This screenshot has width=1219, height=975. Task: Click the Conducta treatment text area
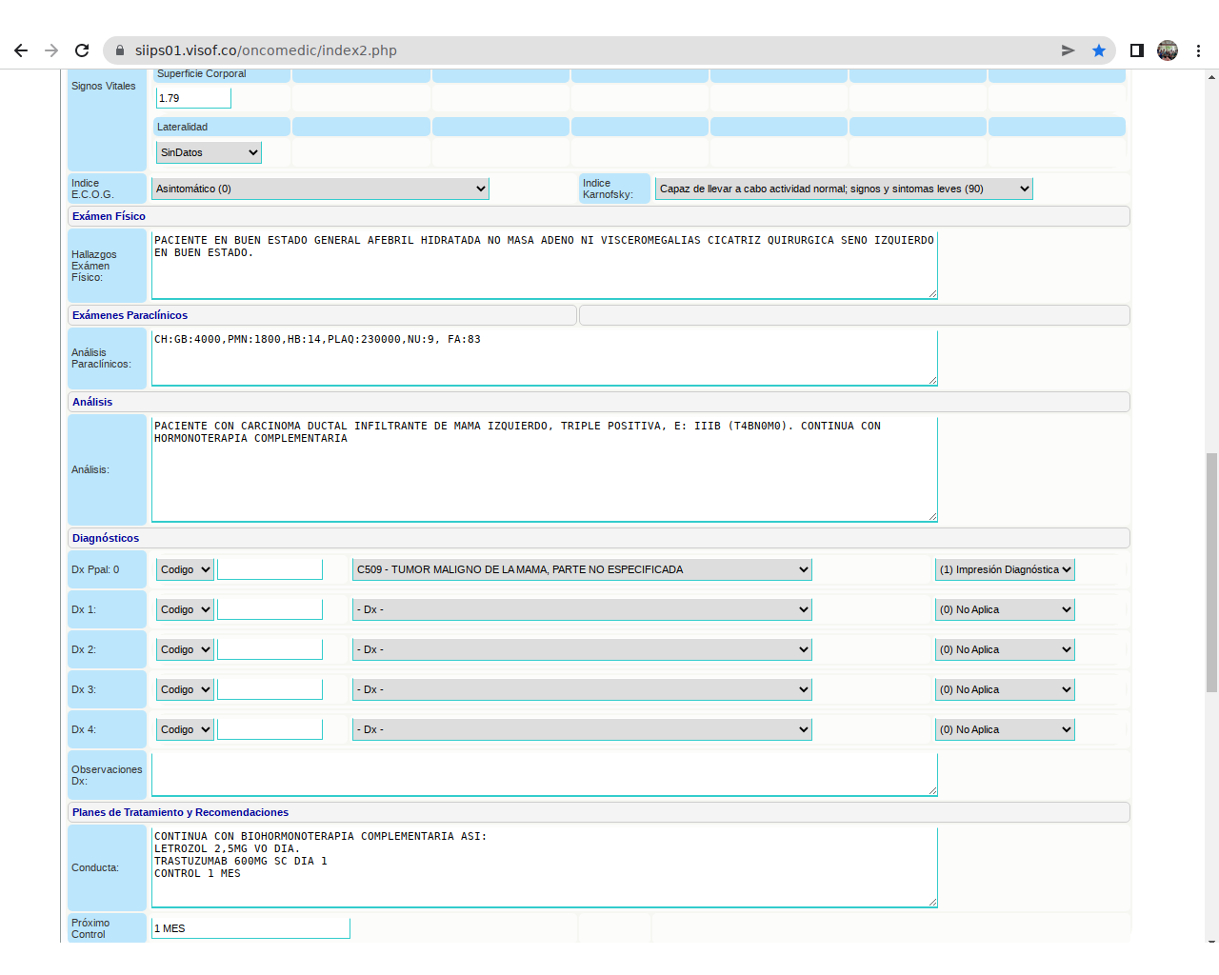tap(544, 866)
